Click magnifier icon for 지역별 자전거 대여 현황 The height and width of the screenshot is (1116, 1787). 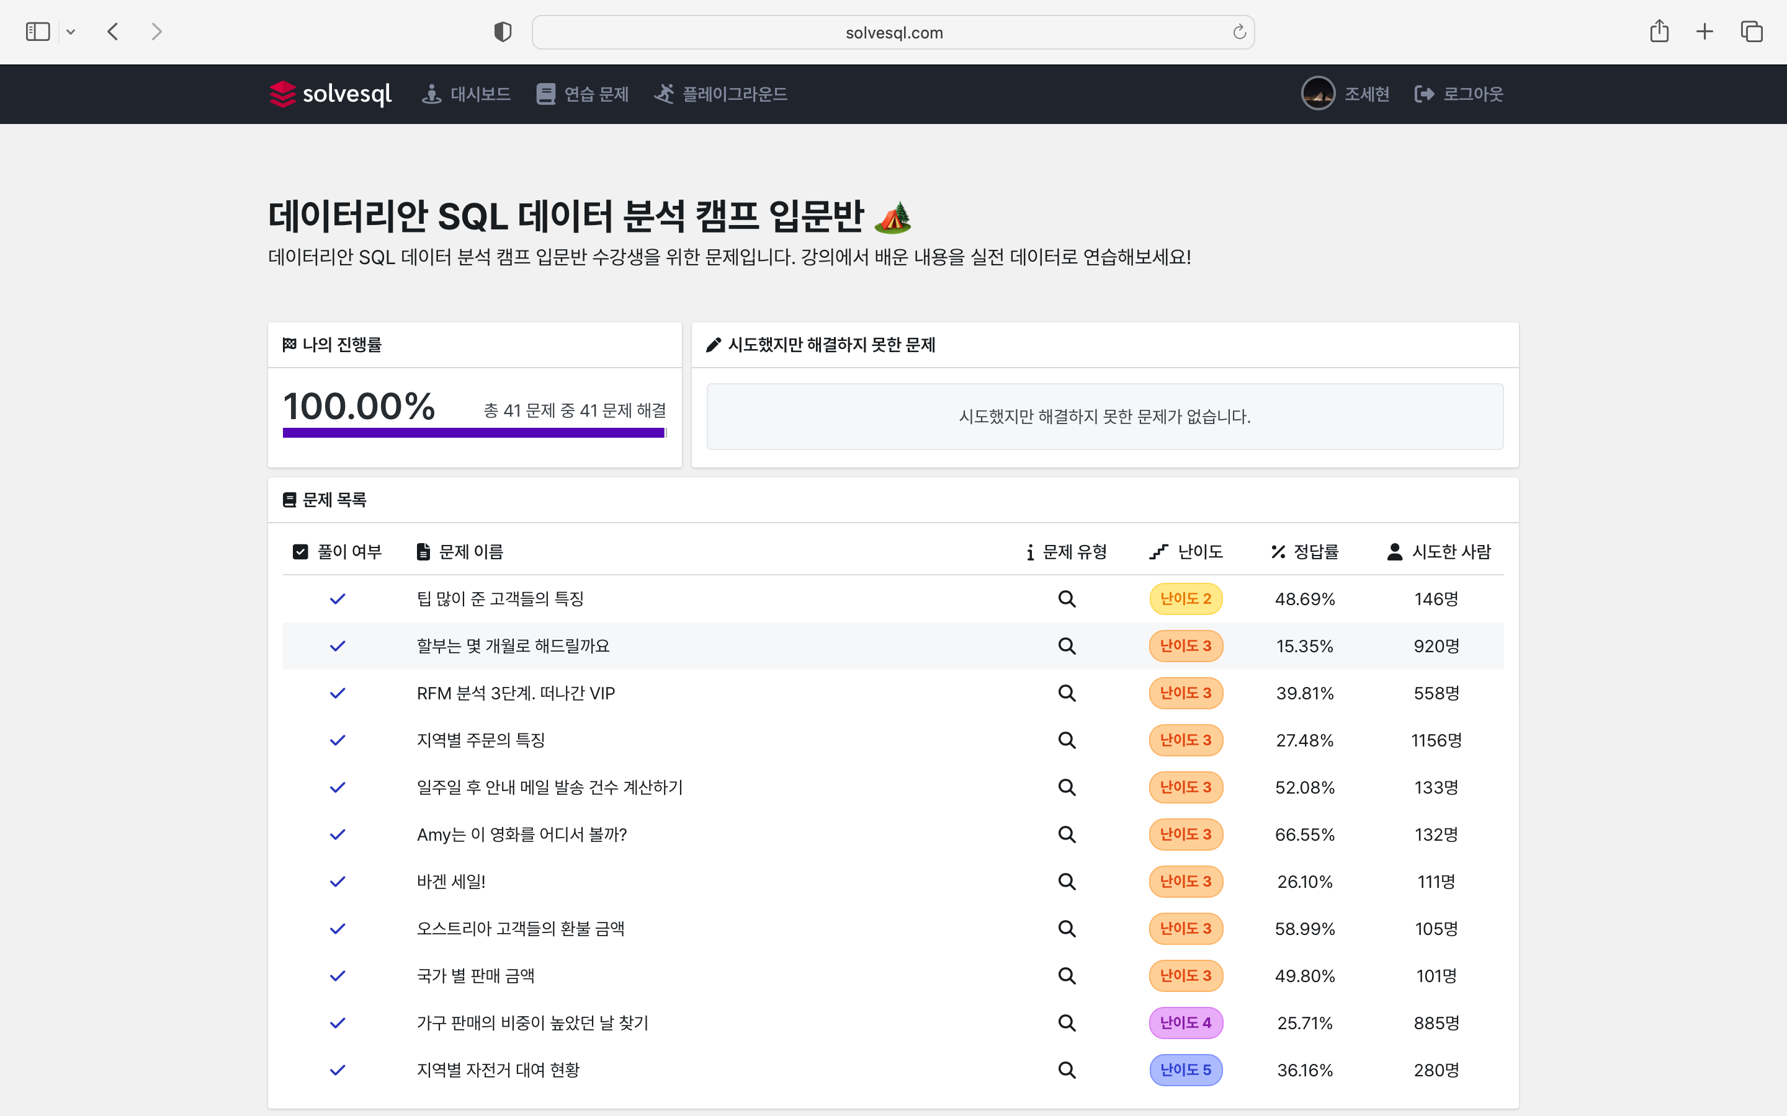click(1066, 1069)
